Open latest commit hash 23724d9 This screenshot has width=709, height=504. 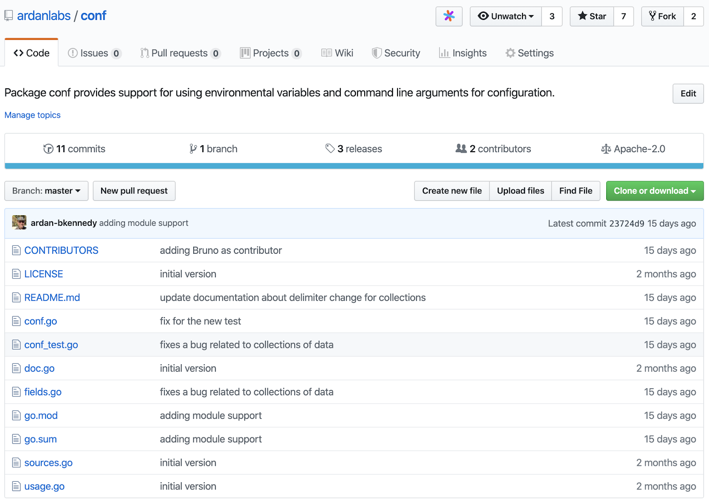coord(627,224)
